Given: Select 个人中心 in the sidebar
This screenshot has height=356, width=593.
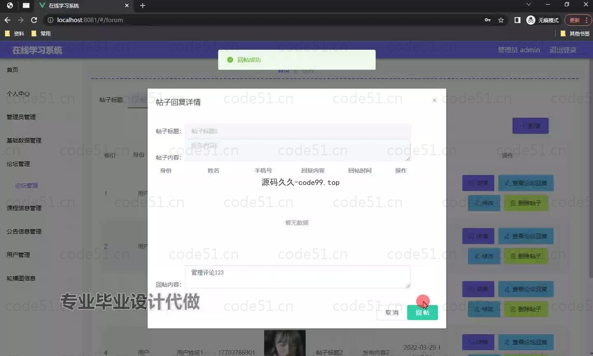Looking at the screenshot, I should [18, 94].
